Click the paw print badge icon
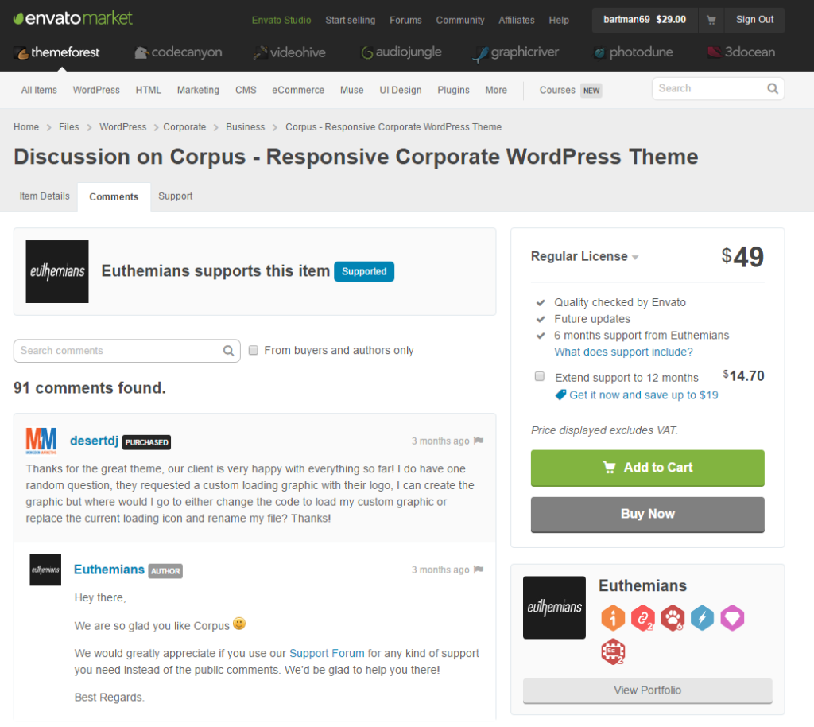 click(673, 618)
